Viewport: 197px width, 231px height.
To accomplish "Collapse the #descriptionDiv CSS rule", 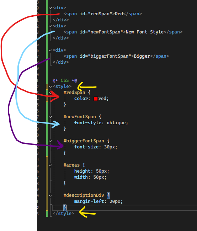I will click(x=50, y=195).
